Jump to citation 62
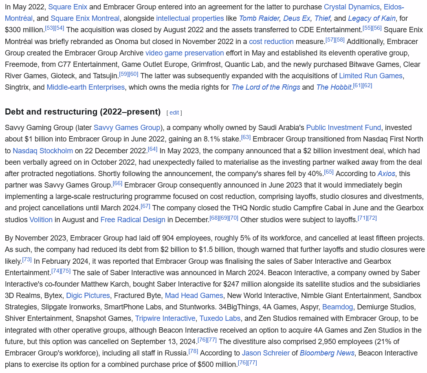This screenshot has height=373, width=427. pos(368,85)
